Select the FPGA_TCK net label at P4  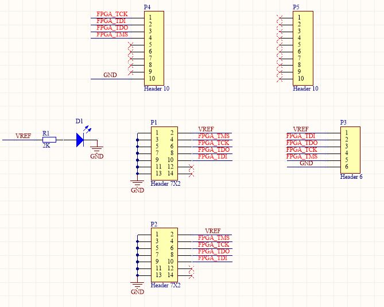pyautogui.click(x=112, y=14)
